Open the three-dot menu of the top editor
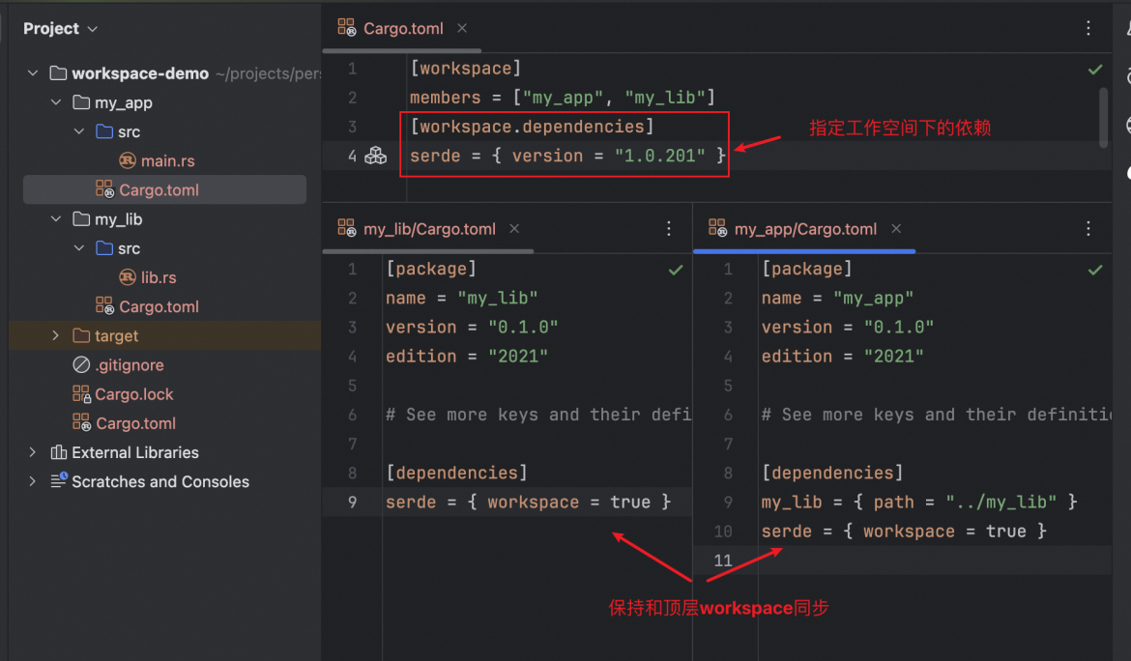 (x=1088, y=28)
